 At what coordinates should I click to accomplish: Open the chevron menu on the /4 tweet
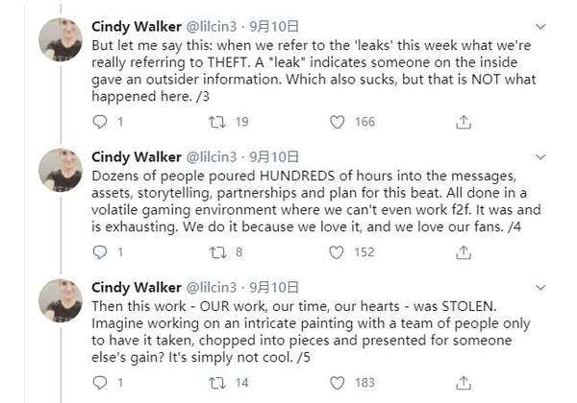pos(540,157)
